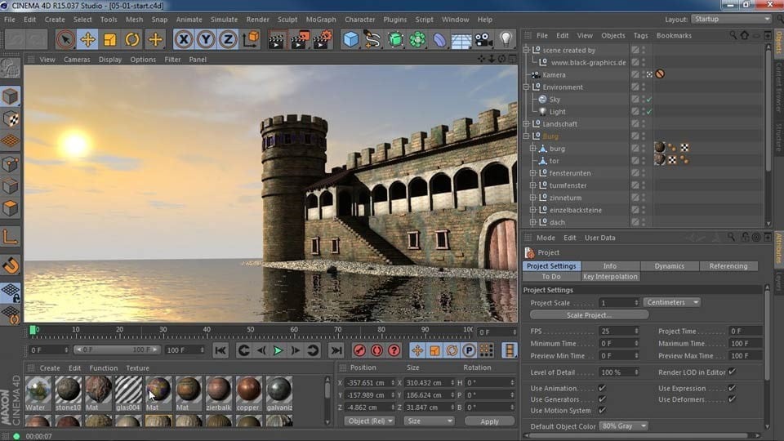784x441 pixels.
Task: Open the Object (Rel) dropdown
Action: click(369, 421)
